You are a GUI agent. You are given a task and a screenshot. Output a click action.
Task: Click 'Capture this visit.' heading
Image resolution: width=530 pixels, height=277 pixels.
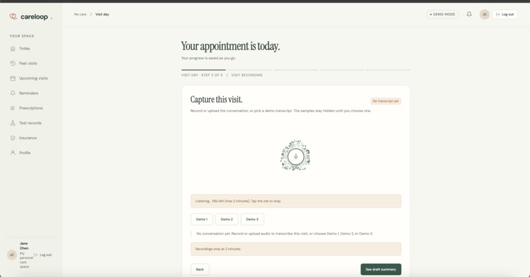[216, 99]
